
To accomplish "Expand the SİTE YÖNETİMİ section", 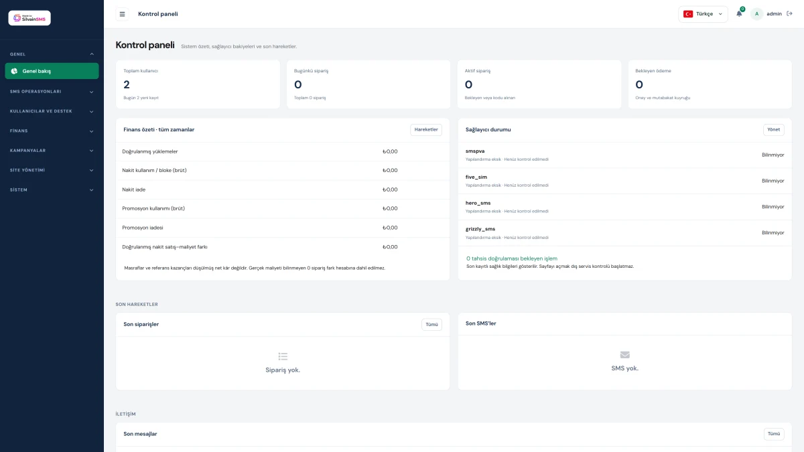I will click(x=52, y=170).
